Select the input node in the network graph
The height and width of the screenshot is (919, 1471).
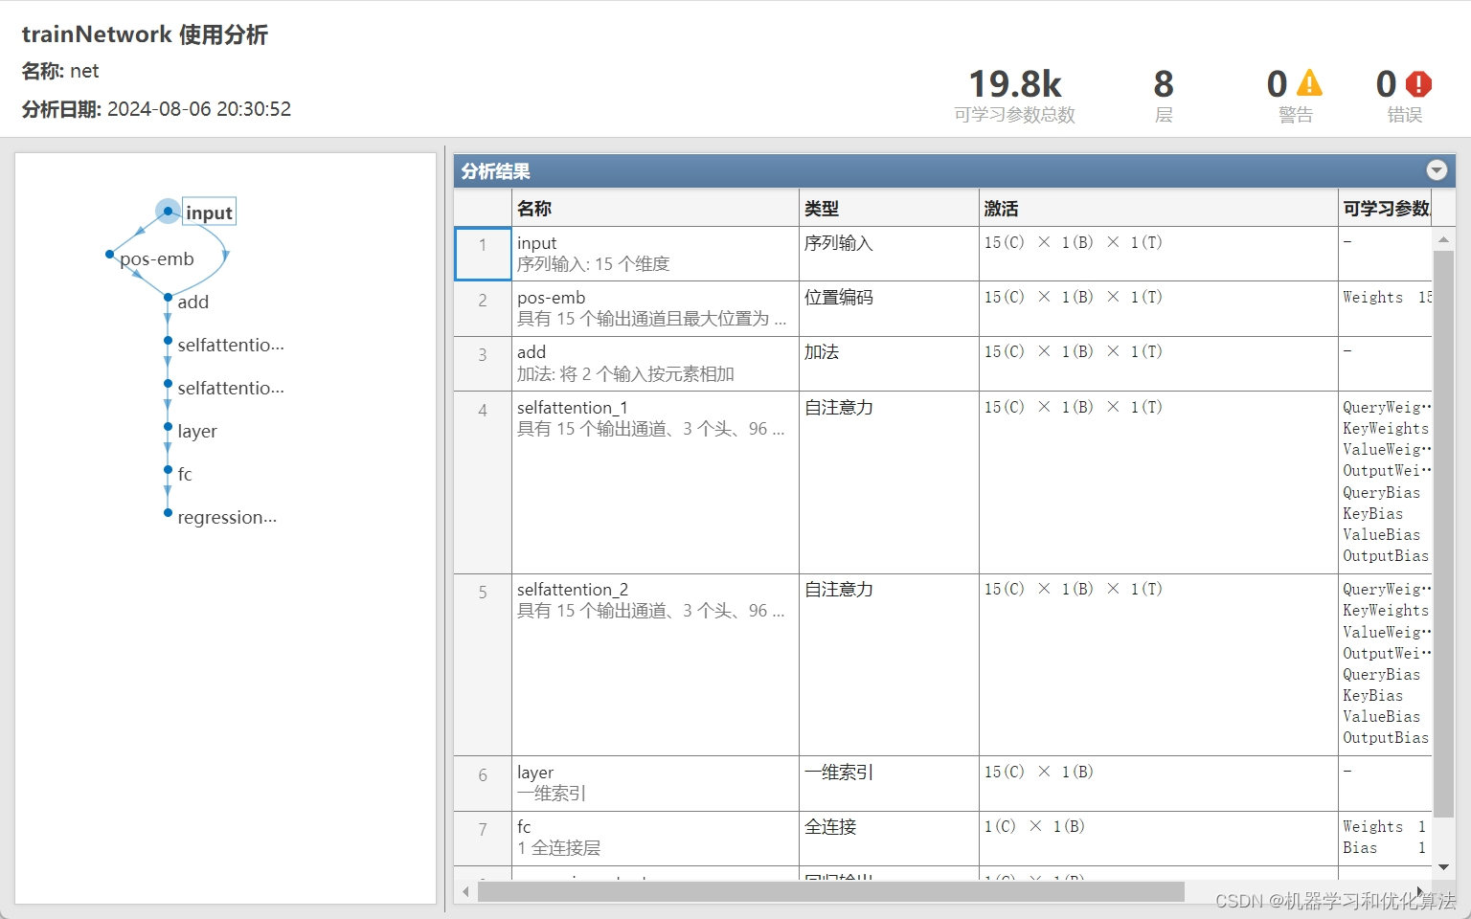click(169, 212)
